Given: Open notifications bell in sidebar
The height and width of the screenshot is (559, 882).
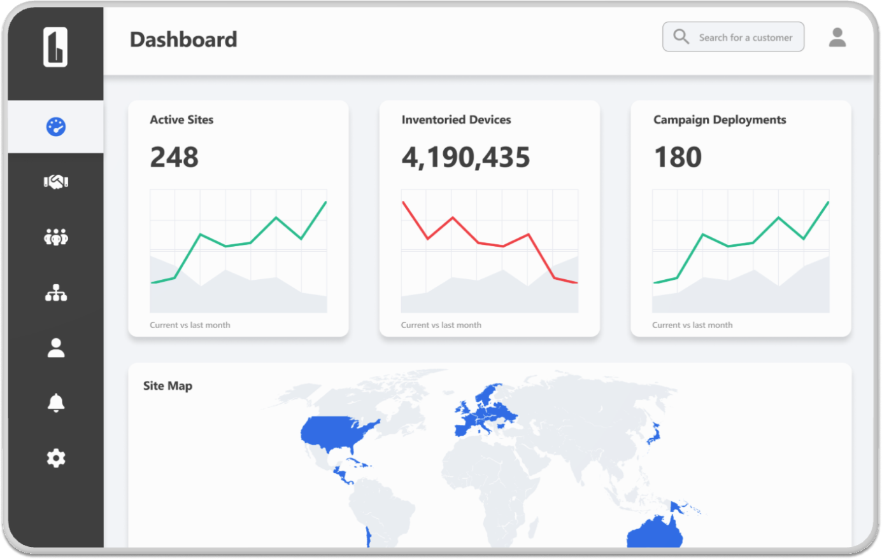Looking at the screenshot, I should click(56, 403).
